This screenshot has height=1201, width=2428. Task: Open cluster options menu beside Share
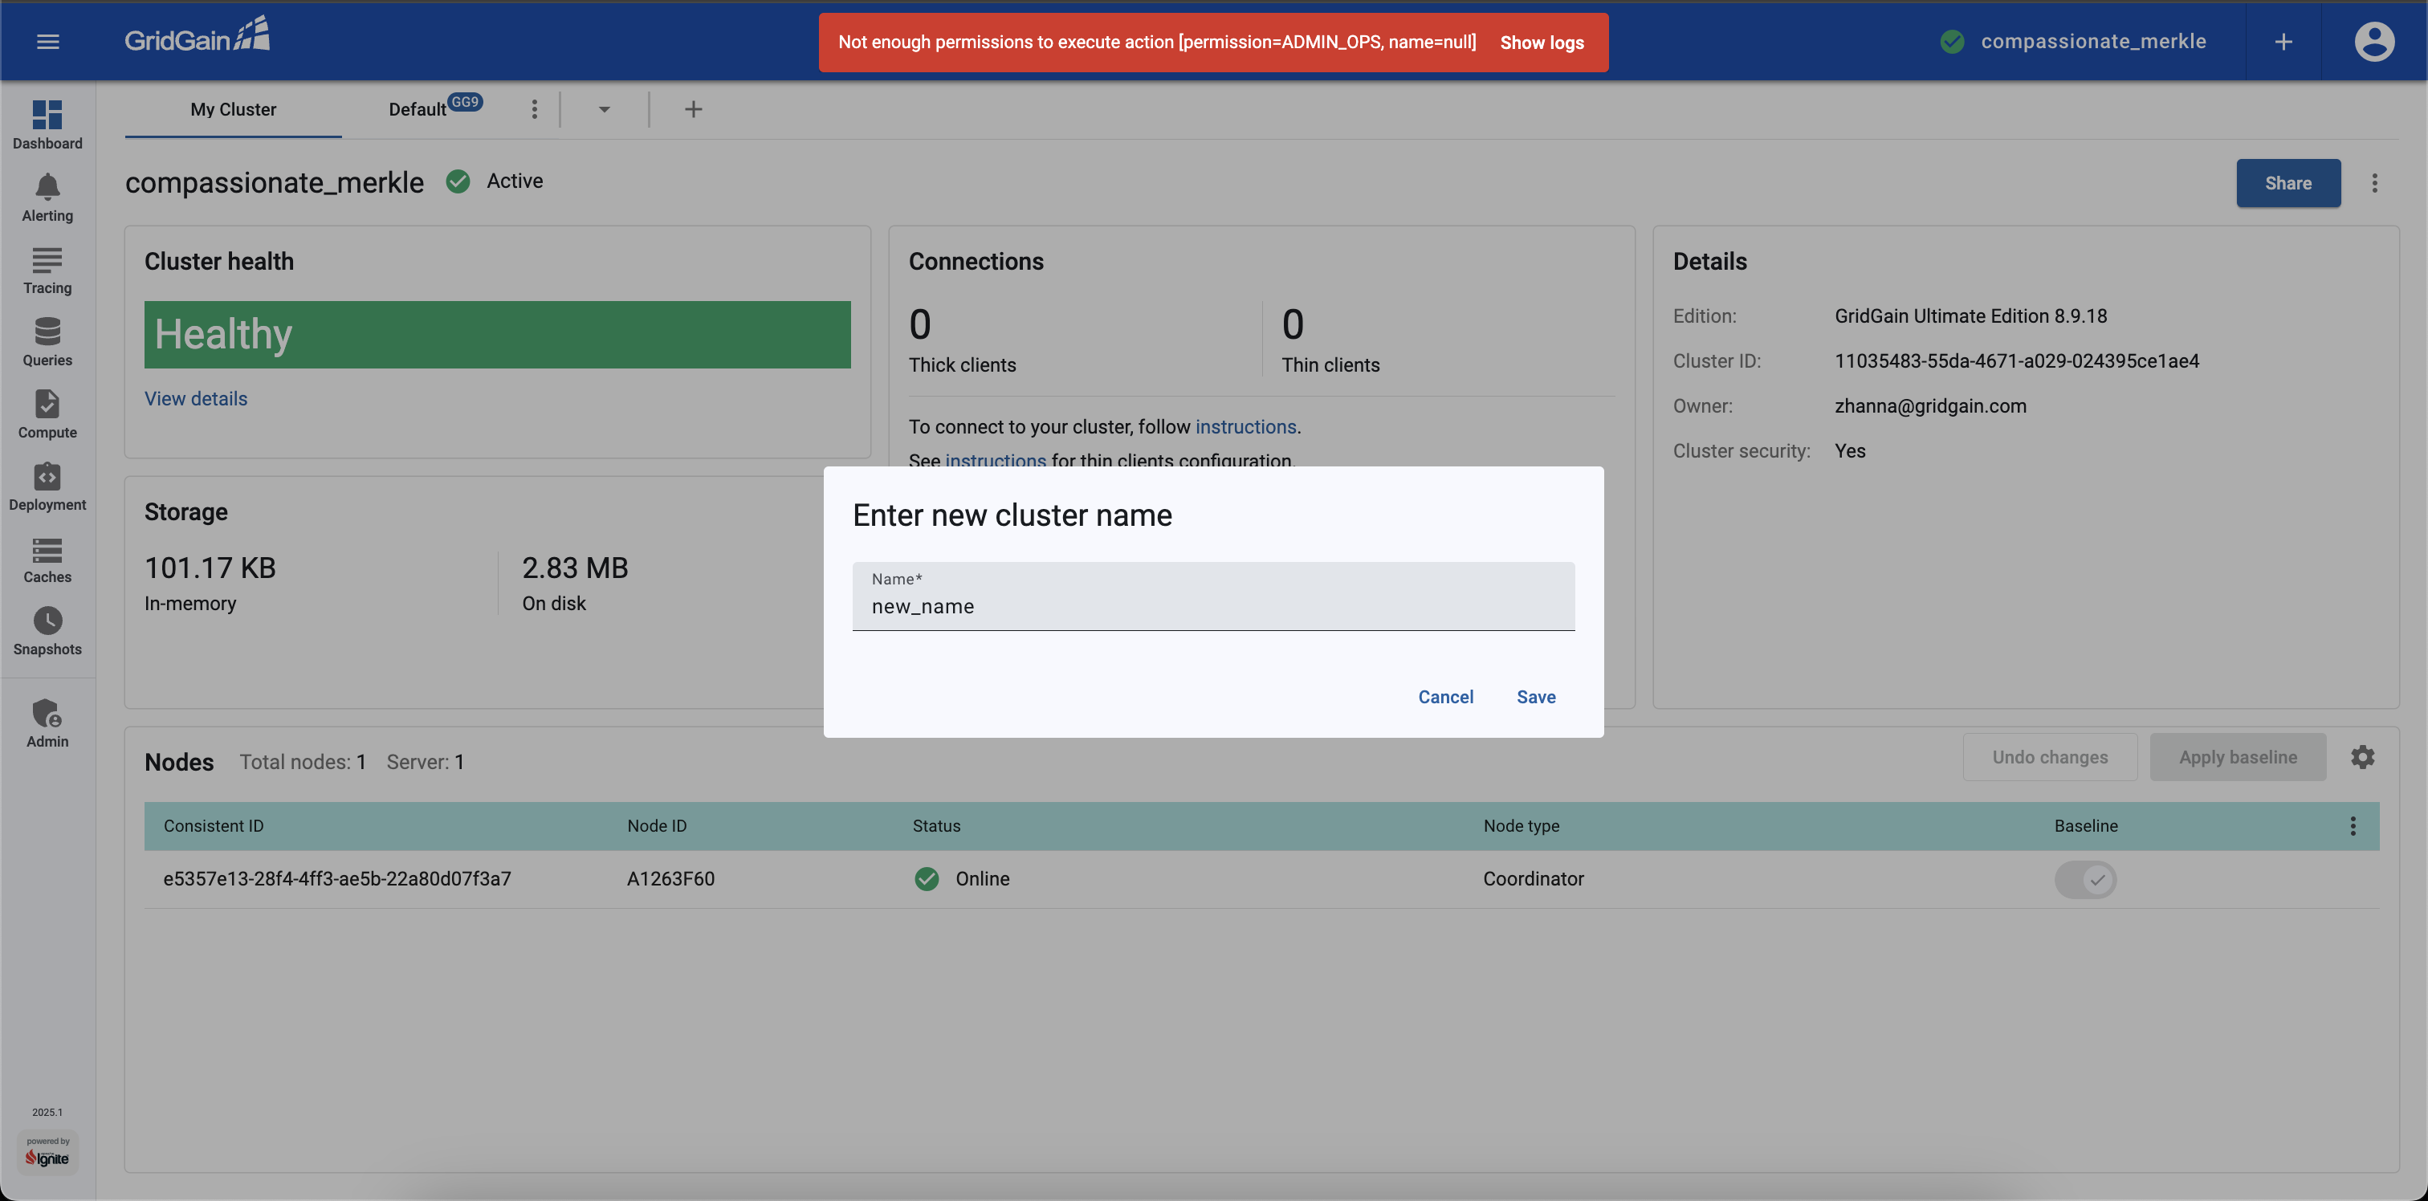pyautogui.click(x=2374, y=183)
